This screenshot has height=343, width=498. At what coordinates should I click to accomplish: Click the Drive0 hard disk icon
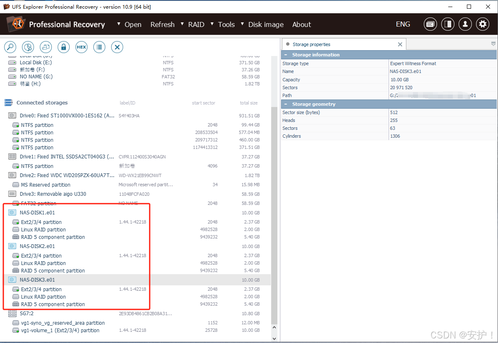(x=12, y=115)
